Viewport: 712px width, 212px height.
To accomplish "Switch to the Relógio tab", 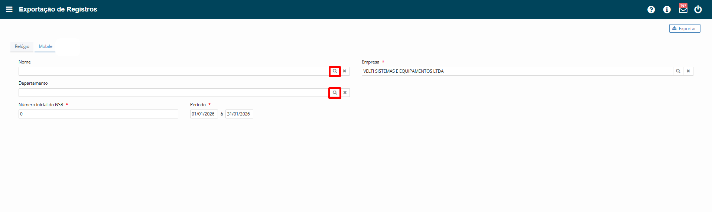I will pyautogui.click(x=22, y=46).
